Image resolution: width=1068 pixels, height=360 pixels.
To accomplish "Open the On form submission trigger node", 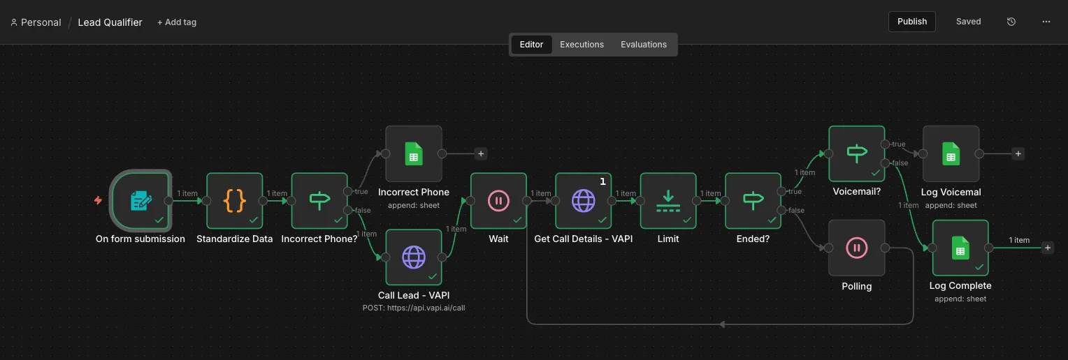I will (x=140, y=201).
